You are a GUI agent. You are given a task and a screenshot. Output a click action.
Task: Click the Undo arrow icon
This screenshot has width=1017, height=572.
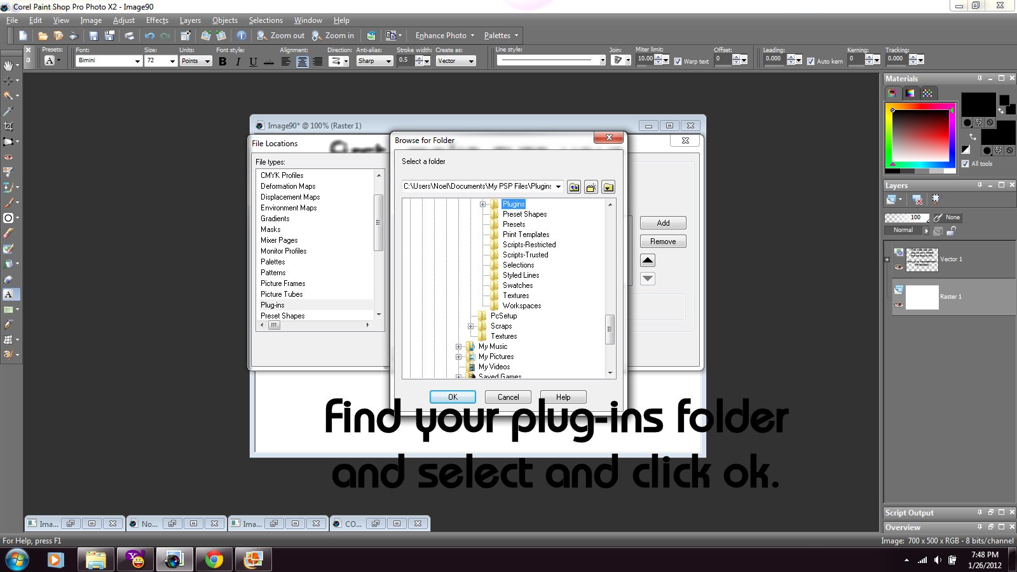(149, 36)
